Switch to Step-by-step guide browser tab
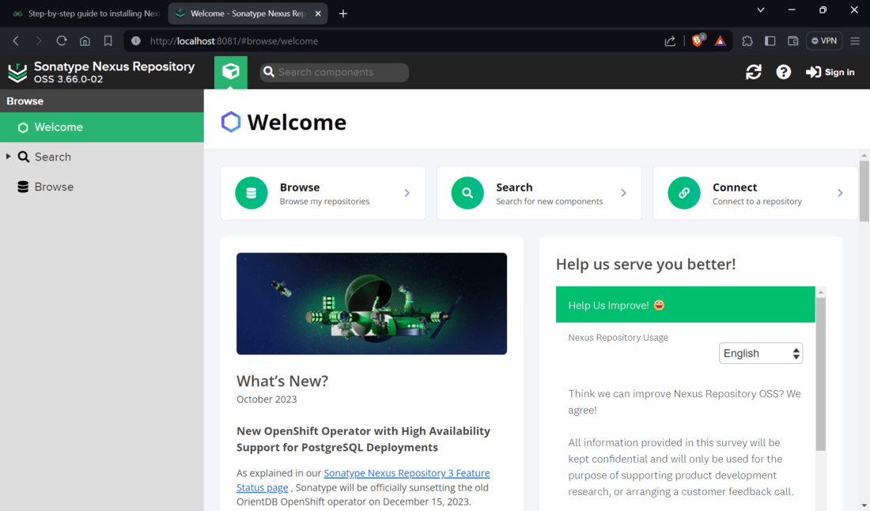 pyautogui.click(x=86, y=13)
